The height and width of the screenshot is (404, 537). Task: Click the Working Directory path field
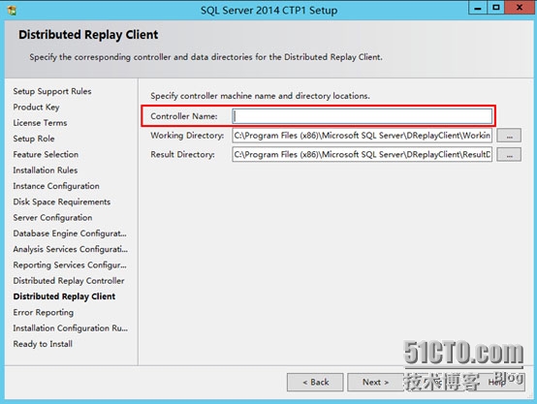click(x=363, y=136)
